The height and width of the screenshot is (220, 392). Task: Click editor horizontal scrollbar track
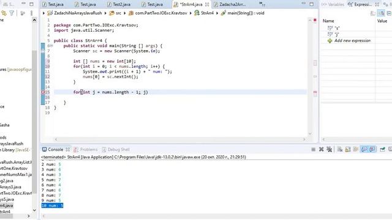pos(180,139)
